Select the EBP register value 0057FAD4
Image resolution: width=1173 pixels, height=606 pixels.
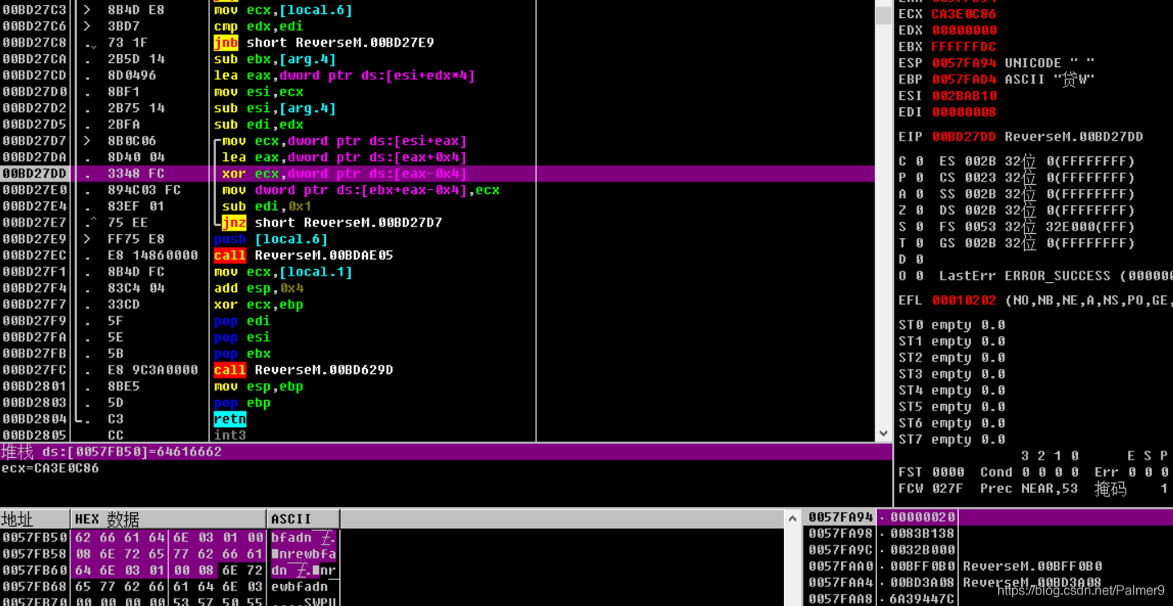(x=964, y=79)
